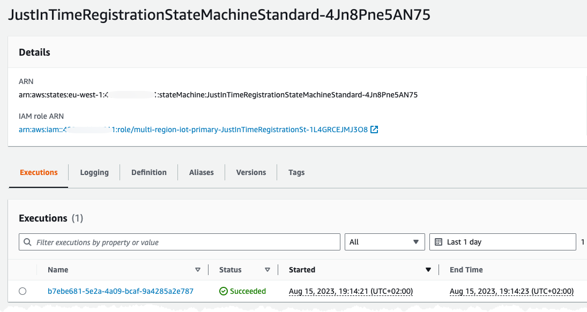Switch to the Logging tab

coord(94,172)
